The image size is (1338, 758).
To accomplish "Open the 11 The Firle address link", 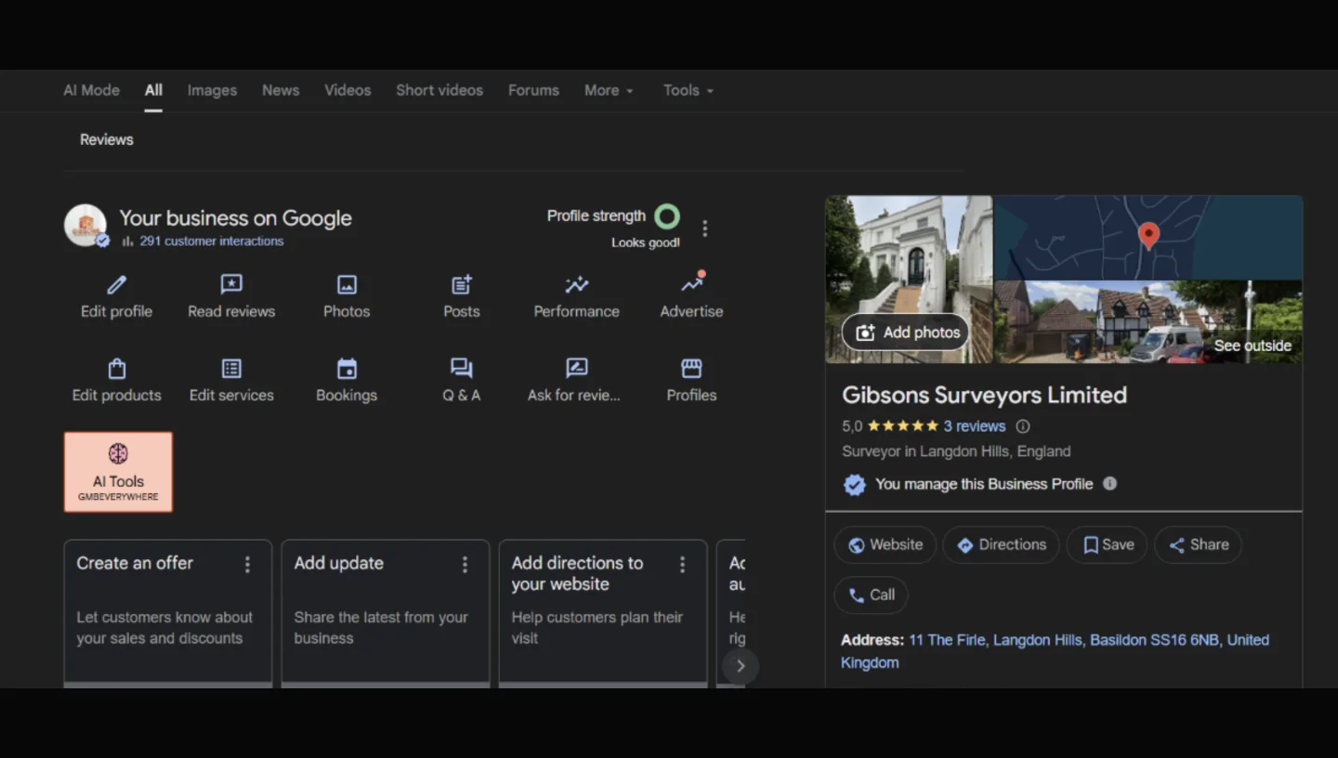I will (1055, 651).
